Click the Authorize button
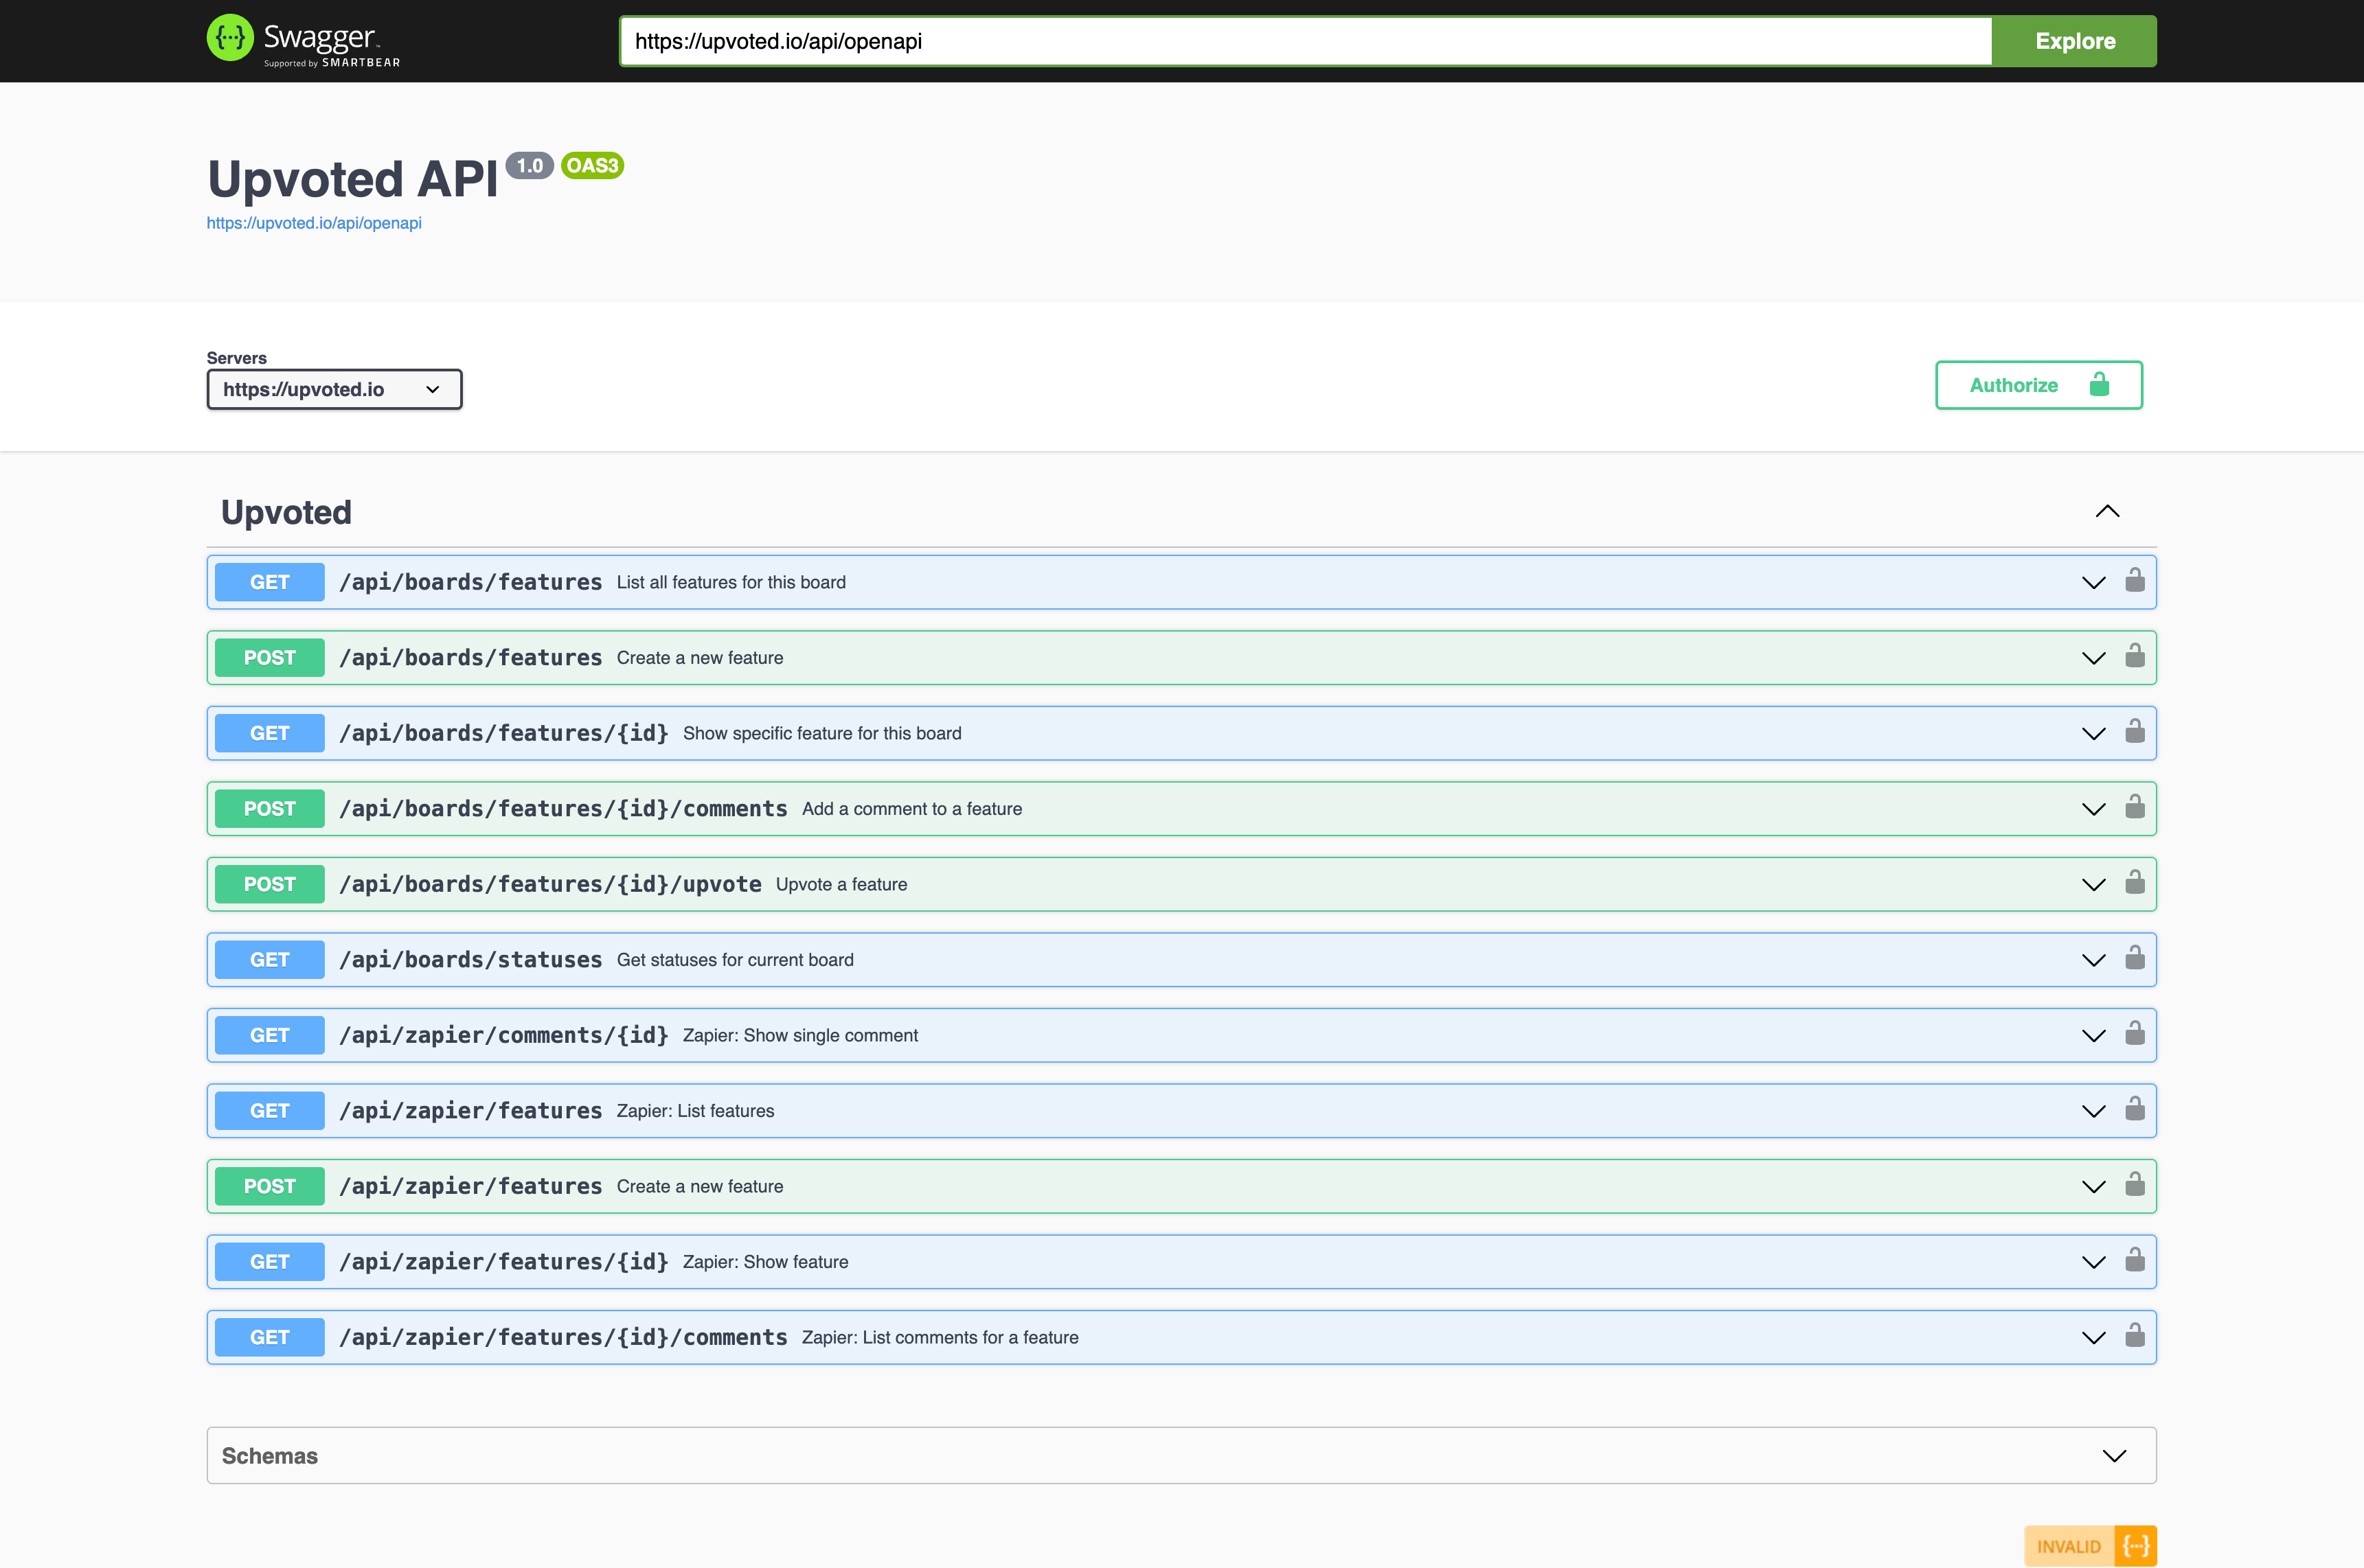 pyautogui.click(x=2038, y=385)
